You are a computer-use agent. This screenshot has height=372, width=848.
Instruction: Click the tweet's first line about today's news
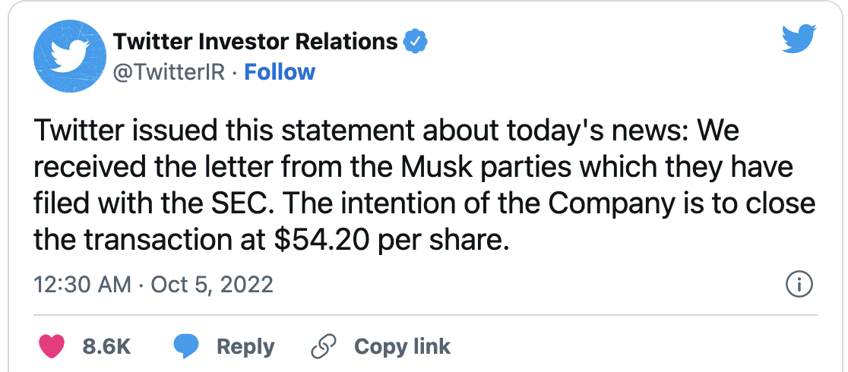[386, 131]
